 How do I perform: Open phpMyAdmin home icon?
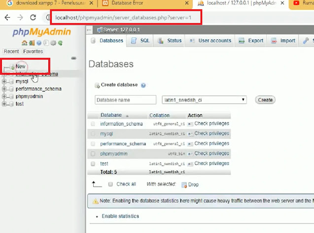tap(25, 43)
